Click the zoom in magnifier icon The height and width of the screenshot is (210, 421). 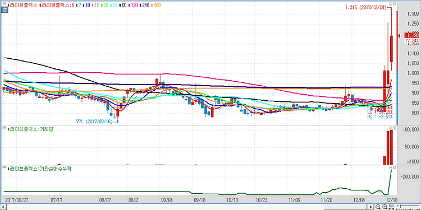[x=385, y=207]
